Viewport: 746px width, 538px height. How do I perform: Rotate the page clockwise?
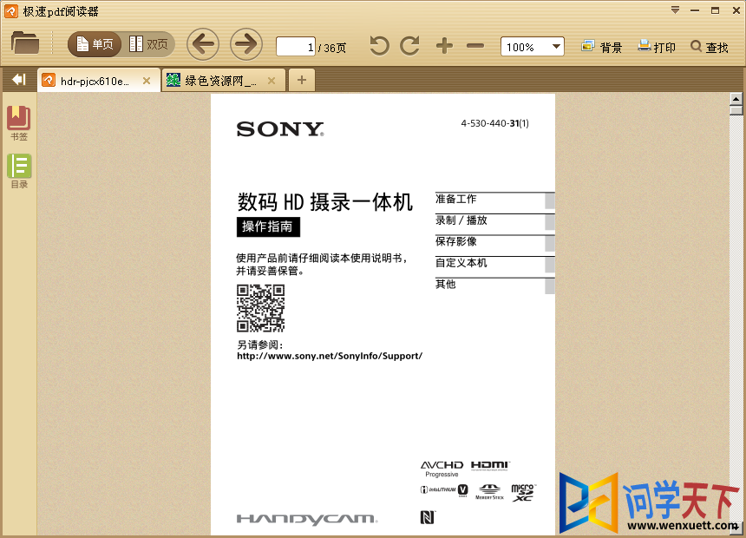(x=409, y=46)
